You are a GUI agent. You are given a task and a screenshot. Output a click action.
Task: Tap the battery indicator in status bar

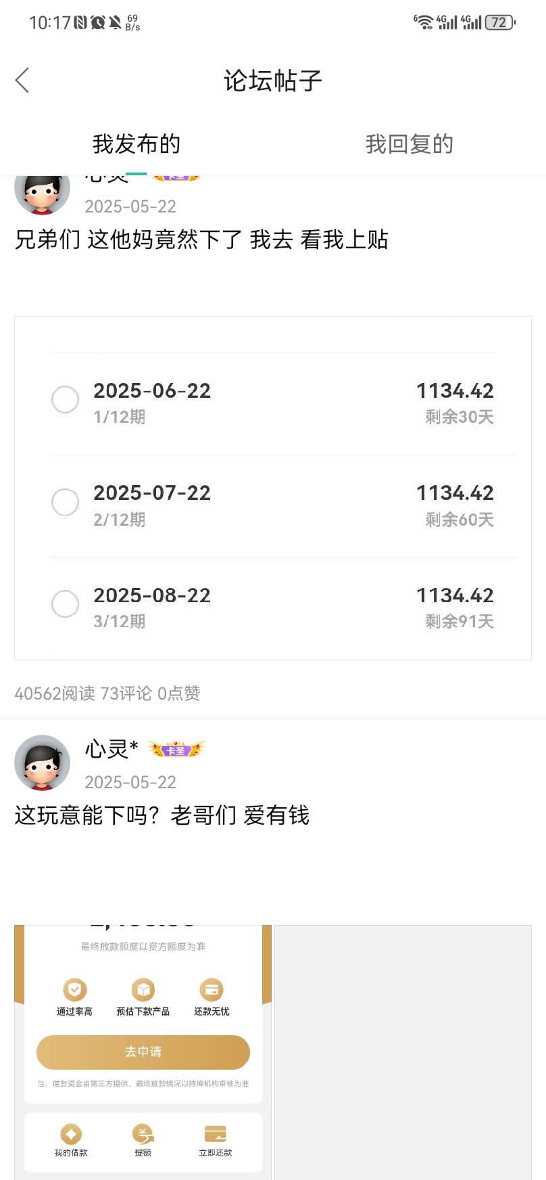tap(500, 22)
